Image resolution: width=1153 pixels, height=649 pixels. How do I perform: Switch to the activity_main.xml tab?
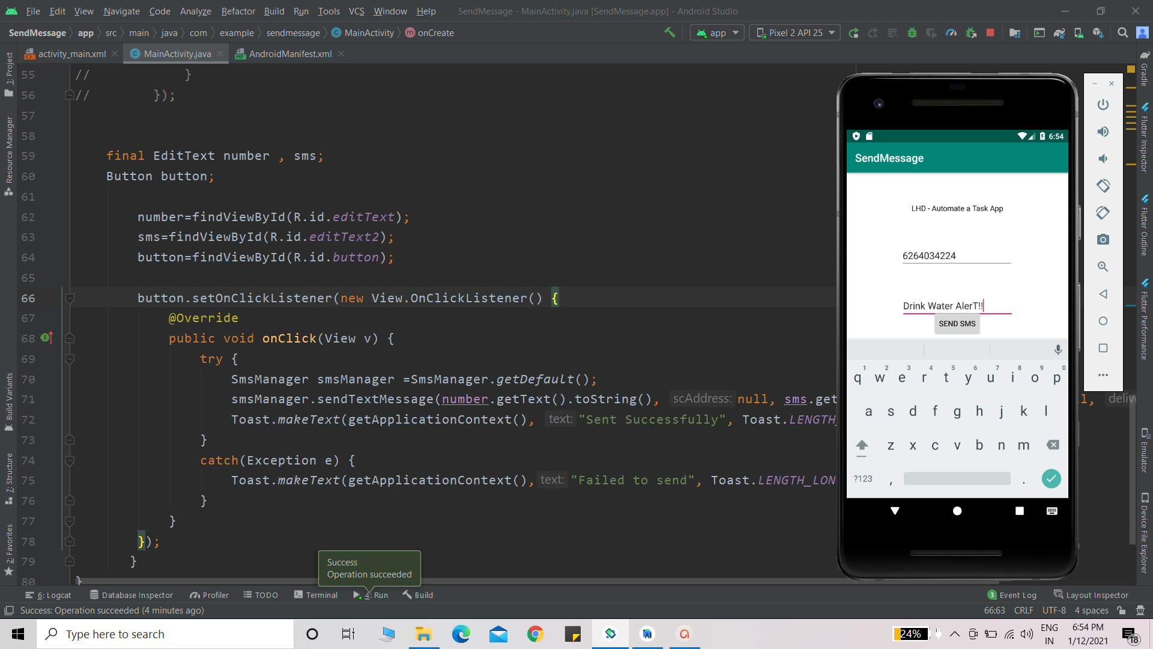(71, 53)
